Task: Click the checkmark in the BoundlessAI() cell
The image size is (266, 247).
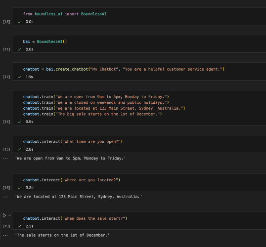Action: point(19,49)
